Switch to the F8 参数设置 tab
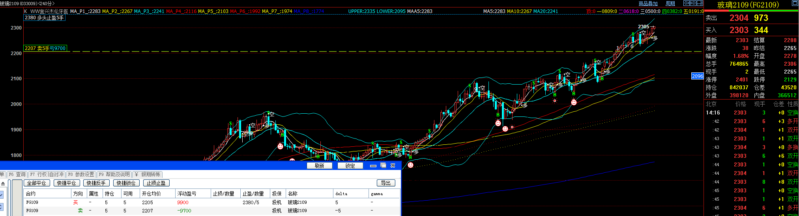The image size is (799, 216). click(81, 174)
